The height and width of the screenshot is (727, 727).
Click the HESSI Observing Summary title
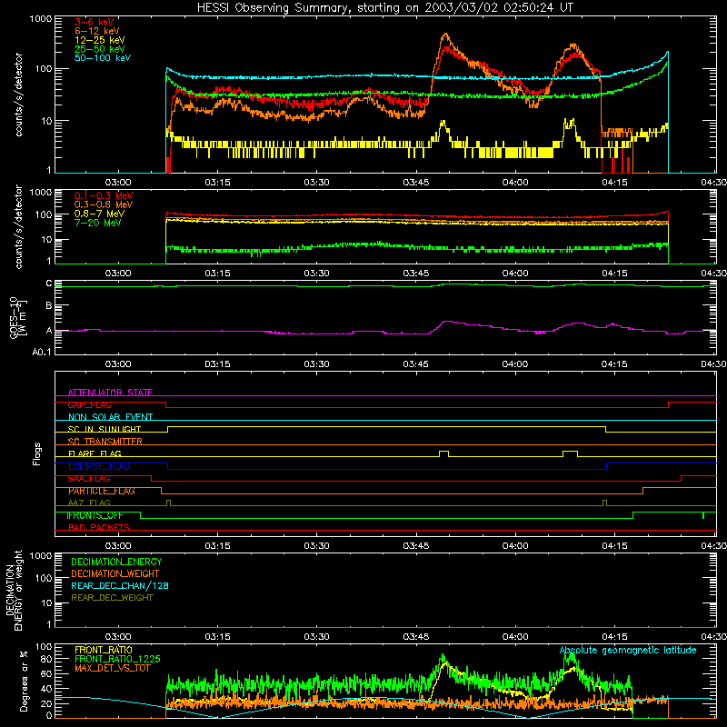pyautogui.click(x=384, y=7)
